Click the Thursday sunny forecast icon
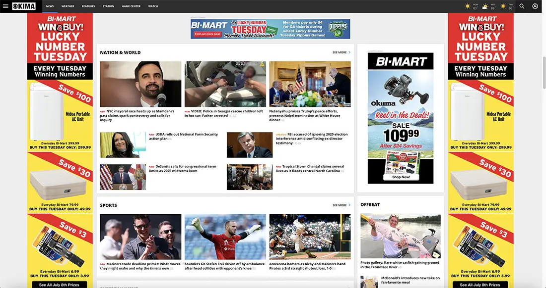 pyautogui.click(x=503, y=6)
